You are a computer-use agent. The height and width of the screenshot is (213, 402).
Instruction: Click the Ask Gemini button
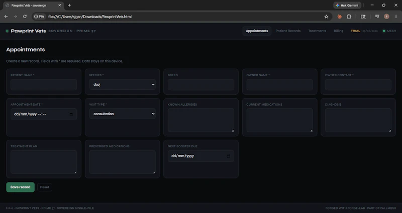click(x=347, y=5)
